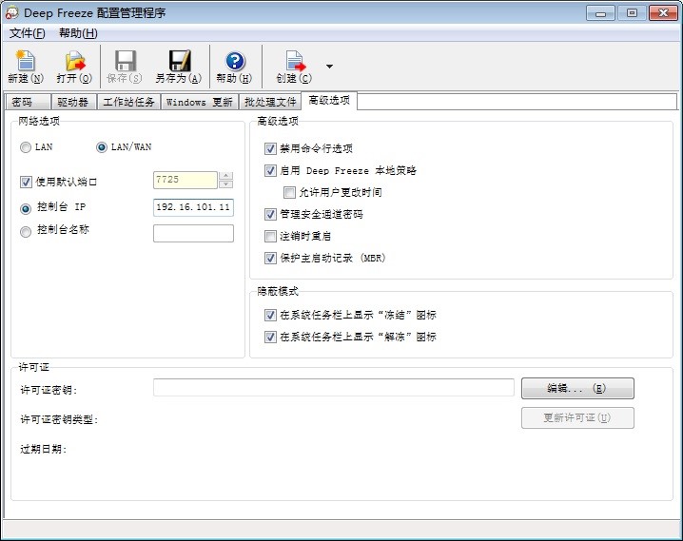The width and height of the screenshot is (683, 541).
Task: Click the empty 控制台名称 text field
Action: coord(193,233)
